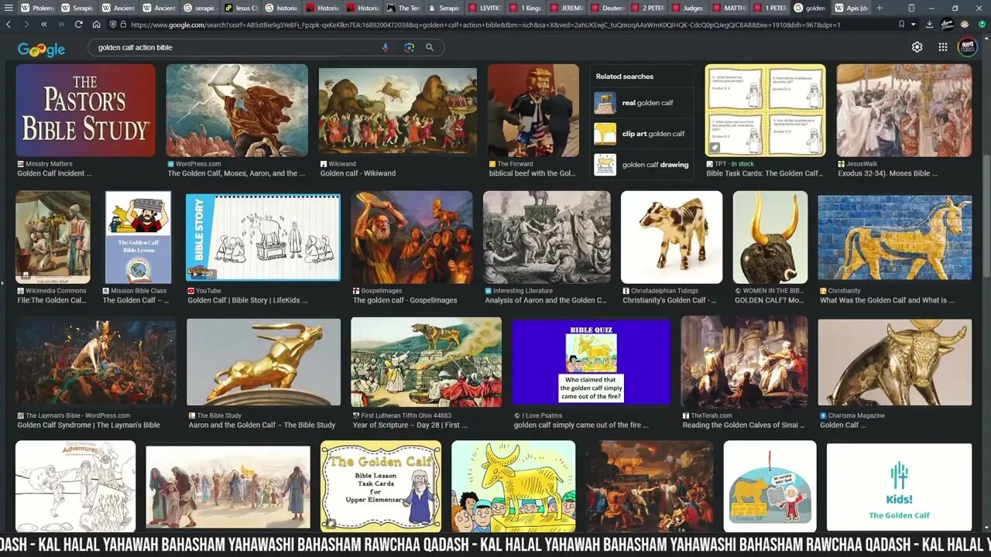The image size is (991, 557).
Task: Go forward using the browser forward arrow
Action: (26, 24)
